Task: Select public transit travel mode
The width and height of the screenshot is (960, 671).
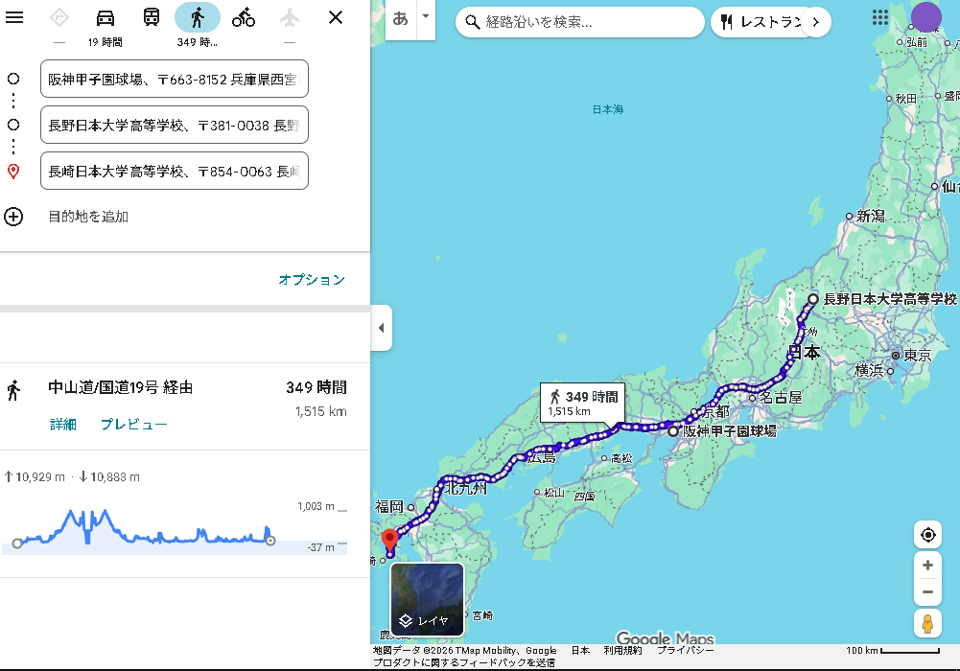Action: click(152, 17)
